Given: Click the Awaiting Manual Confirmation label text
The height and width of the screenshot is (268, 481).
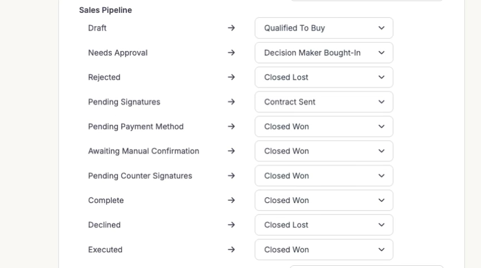Looking at the screenshot, I should coord(143,151).
